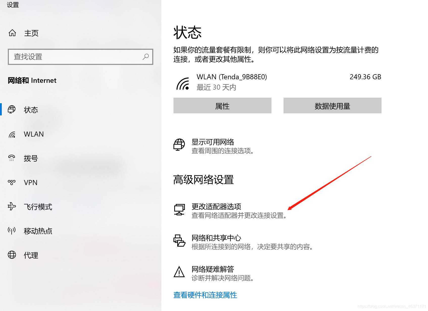Click the magnifier search icon
The image size is (428, 311).
146,57
